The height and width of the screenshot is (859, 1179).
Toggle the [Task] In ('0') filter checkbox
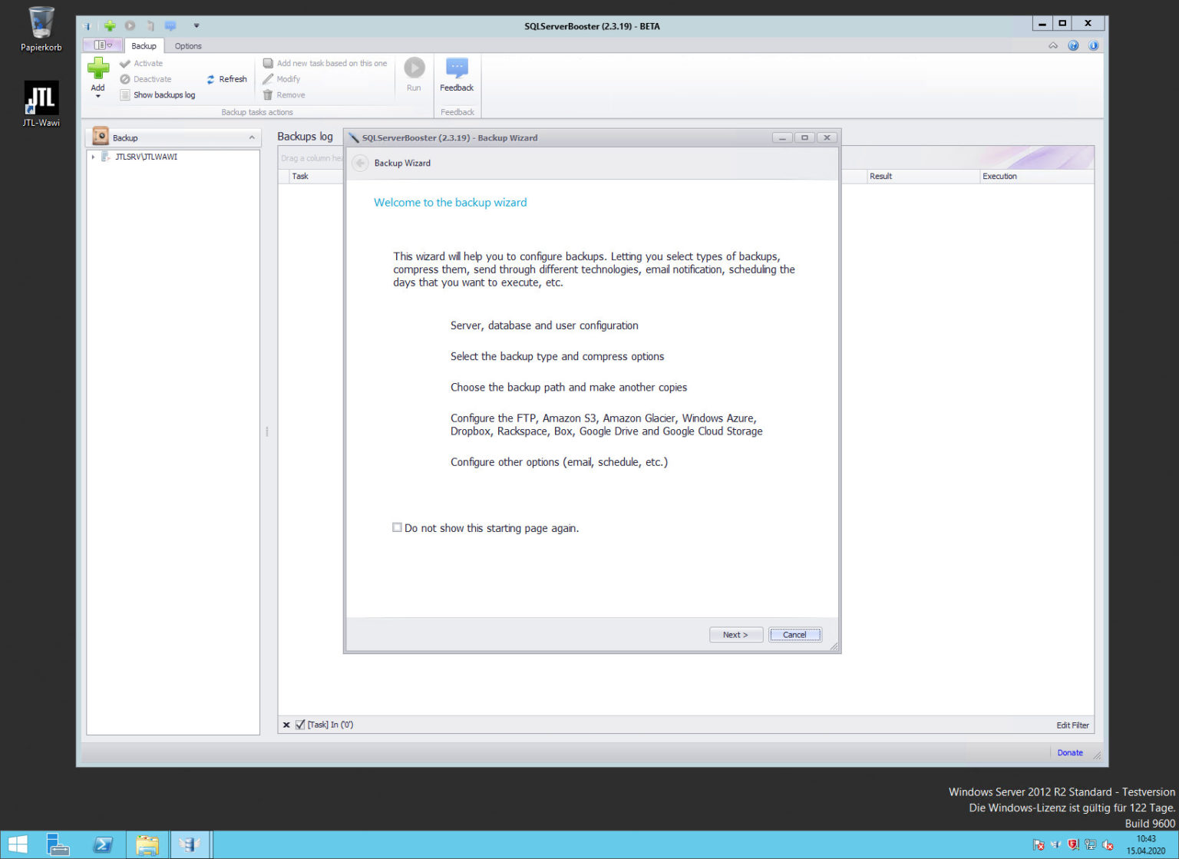coord(300,725)
